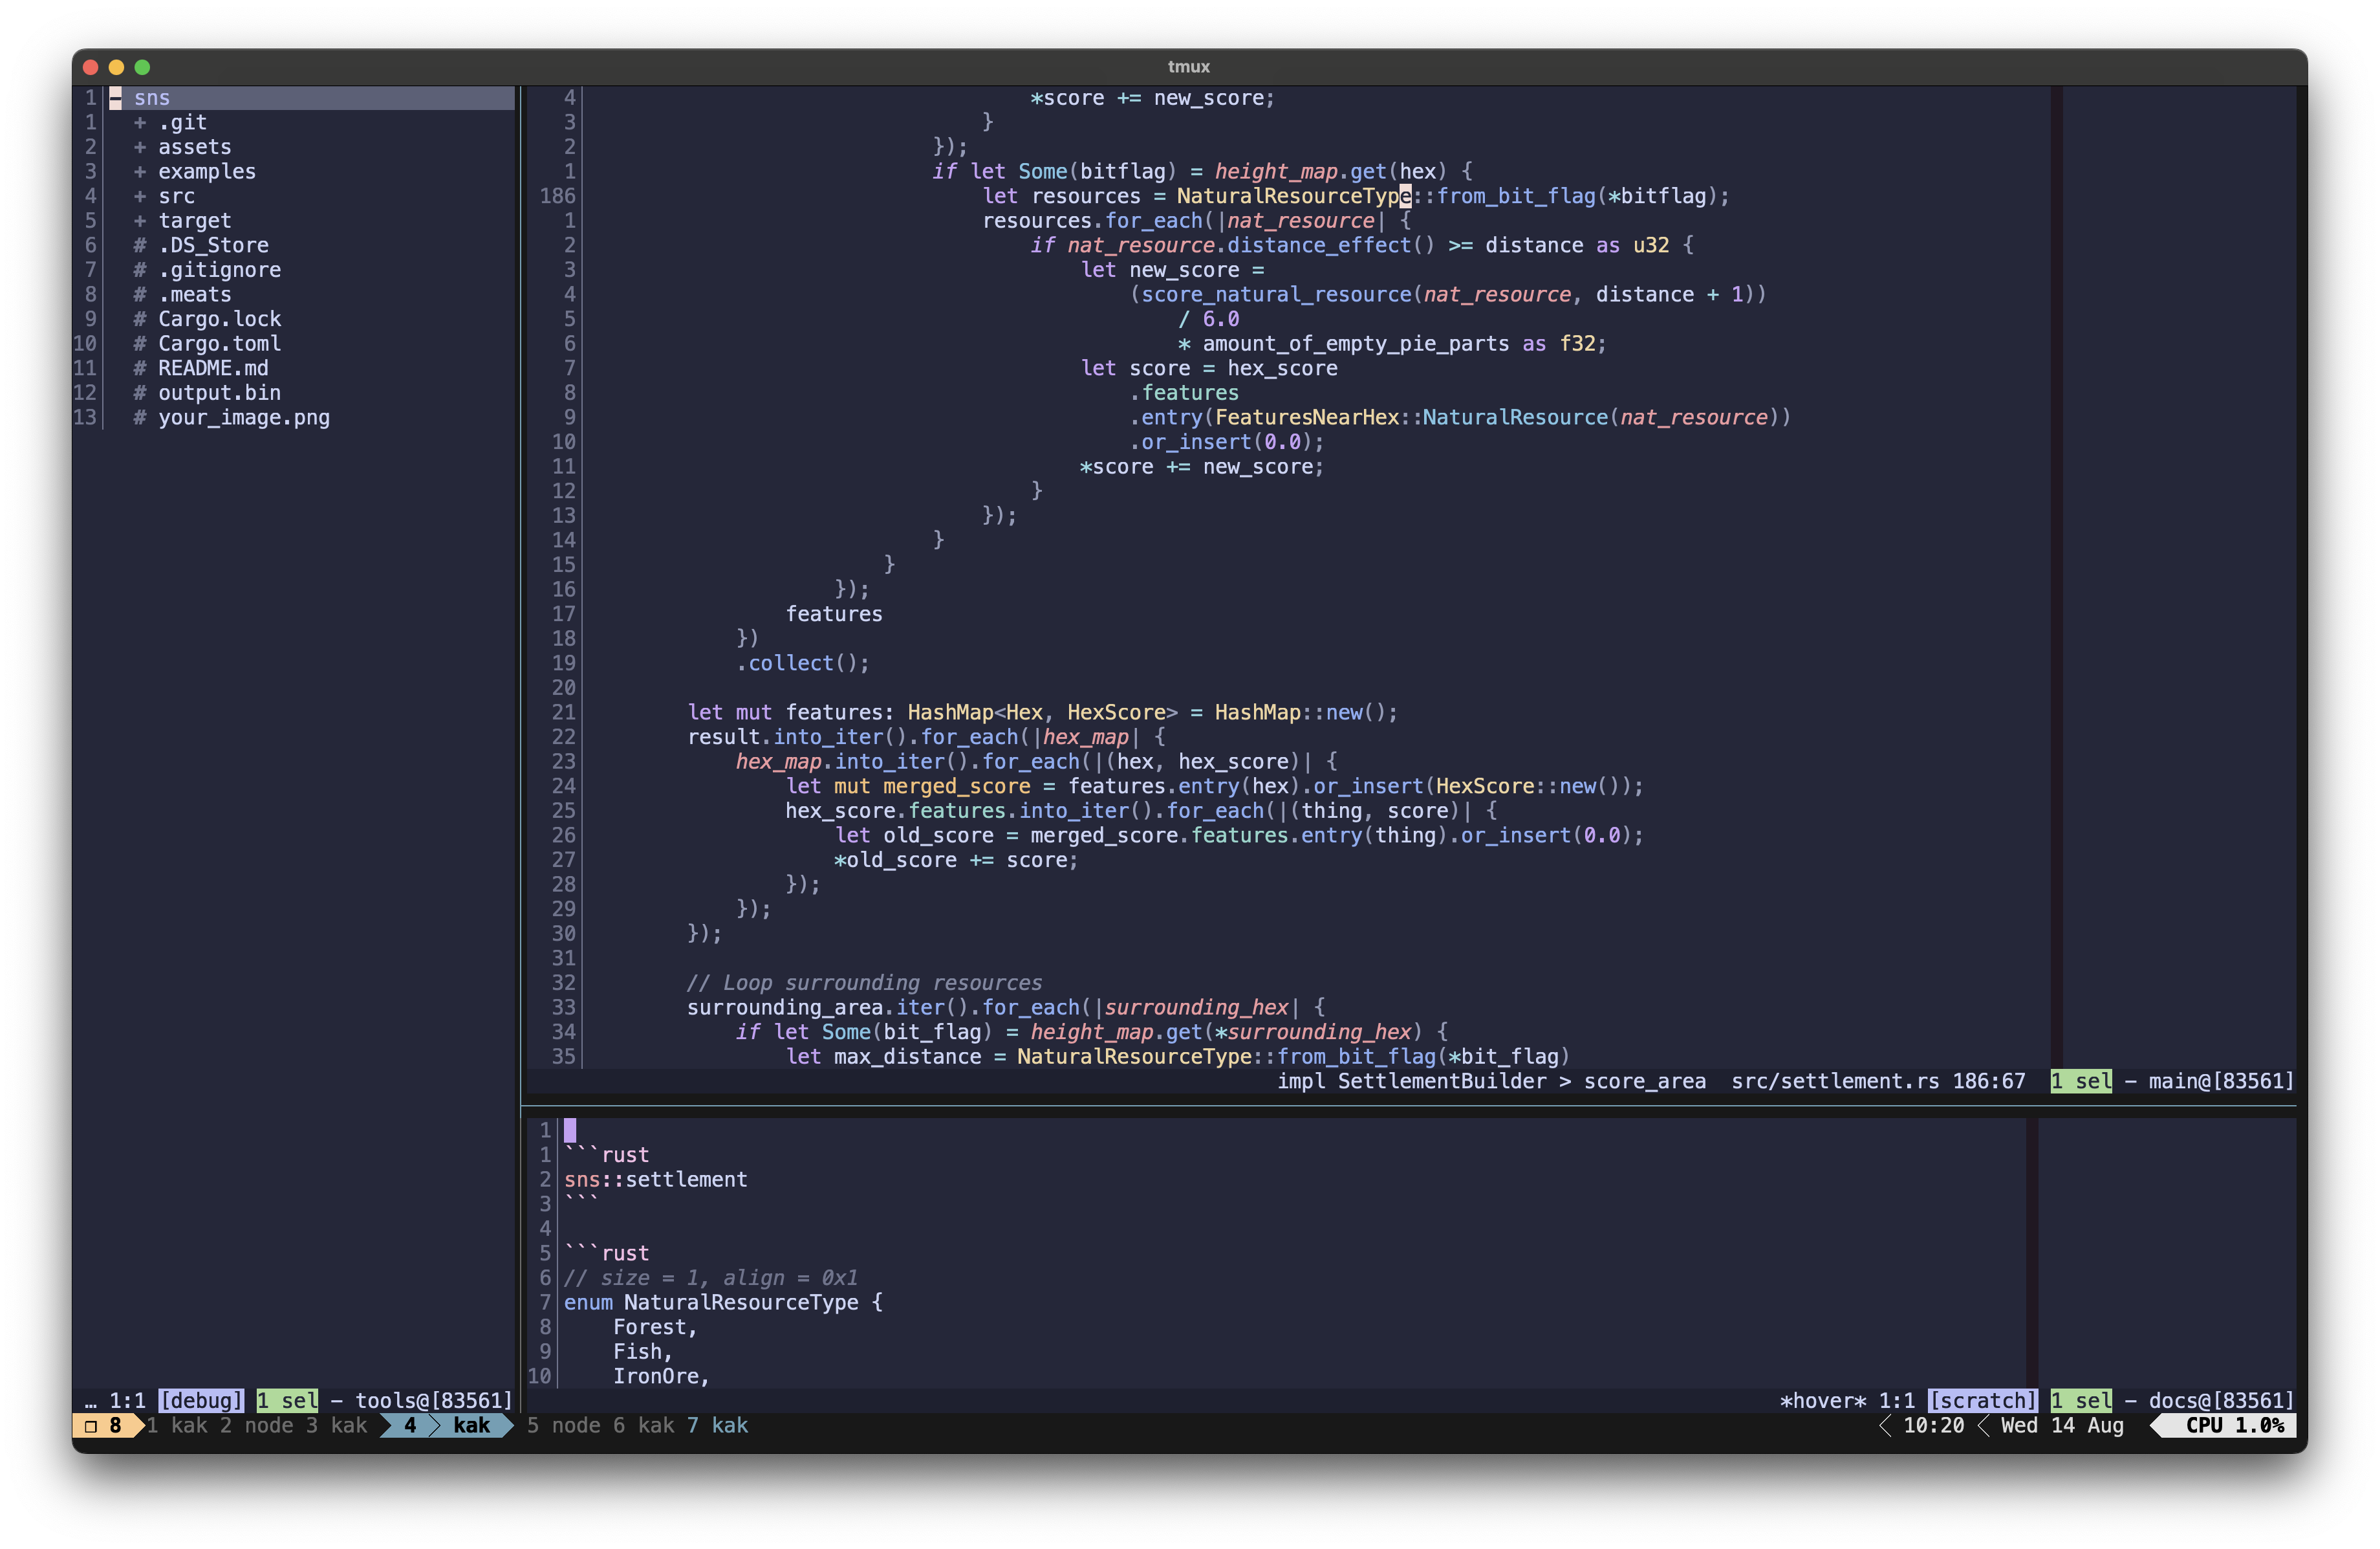Switch to tmux window 6 kak
The image size is (2380, 1549).
point(644,1425)
